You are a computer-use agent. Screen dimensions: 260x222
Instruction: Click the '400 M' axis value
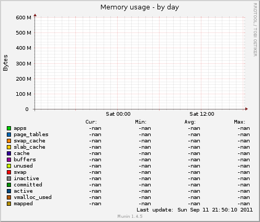pyautogui.click(x=24, y=48)
